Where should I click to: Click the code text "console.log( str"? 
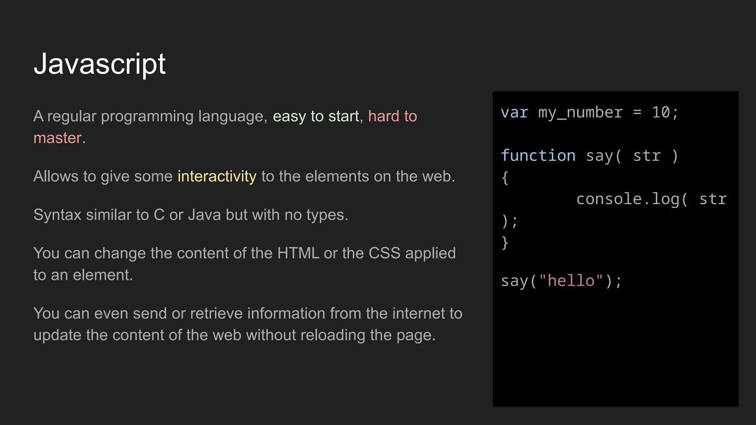coord(652,200)
